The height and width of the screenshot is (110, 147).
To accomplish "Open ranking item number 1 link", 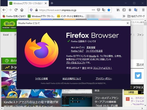I will tap(137, 101).
